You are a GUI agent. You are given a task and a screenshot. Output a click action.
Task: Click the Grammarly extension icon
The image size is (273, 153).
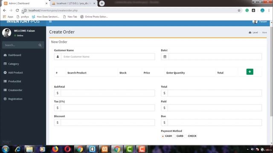[247, 10]
